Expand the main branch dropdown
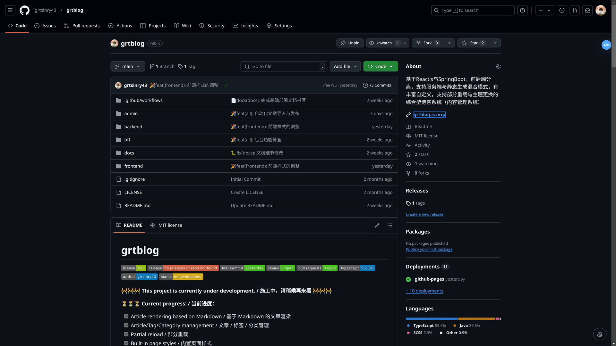 click(128, 66)
